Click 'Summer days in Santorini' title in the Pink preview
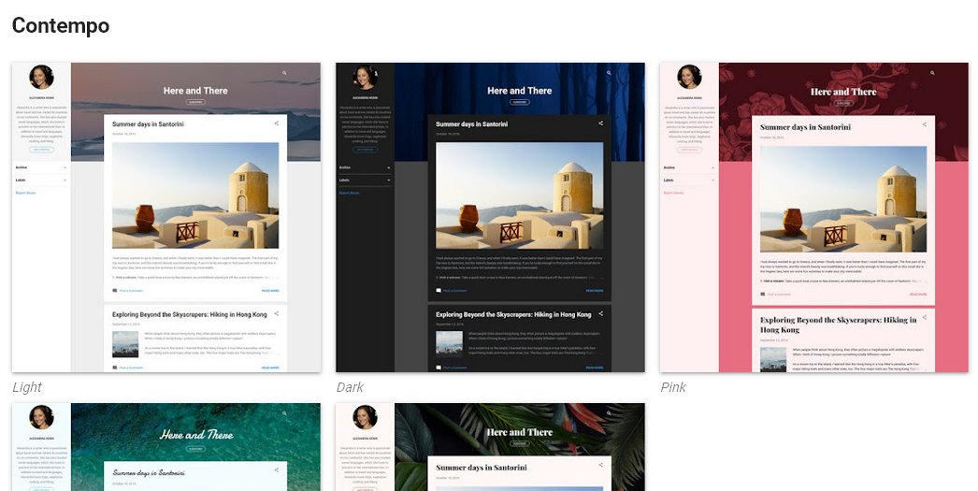The image size is (978, 491). [x=805, y=126]
